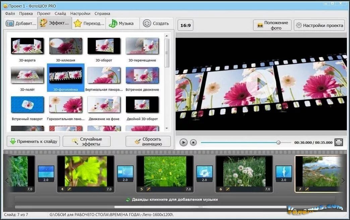Click the edit pencil icon on slide 7
The height and width of the screenshot is (220, 350).
click(x=307, y=189)
